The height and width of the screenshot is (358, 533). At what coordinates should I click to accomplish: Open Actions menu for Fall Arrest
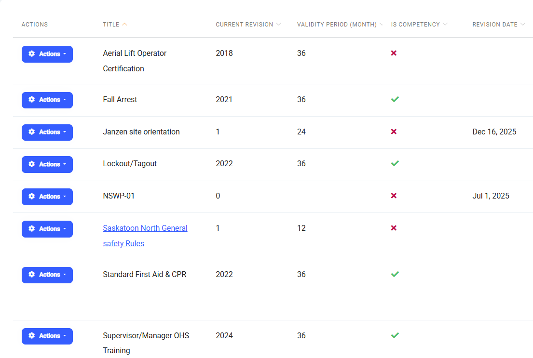click(47, 100)
